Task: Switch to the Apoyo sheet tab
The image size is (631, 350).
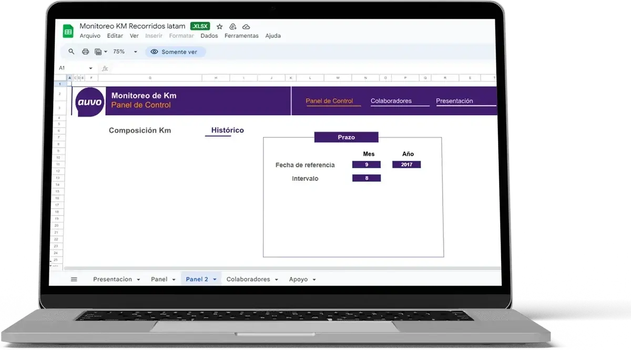Action: (x=298, y=279)
